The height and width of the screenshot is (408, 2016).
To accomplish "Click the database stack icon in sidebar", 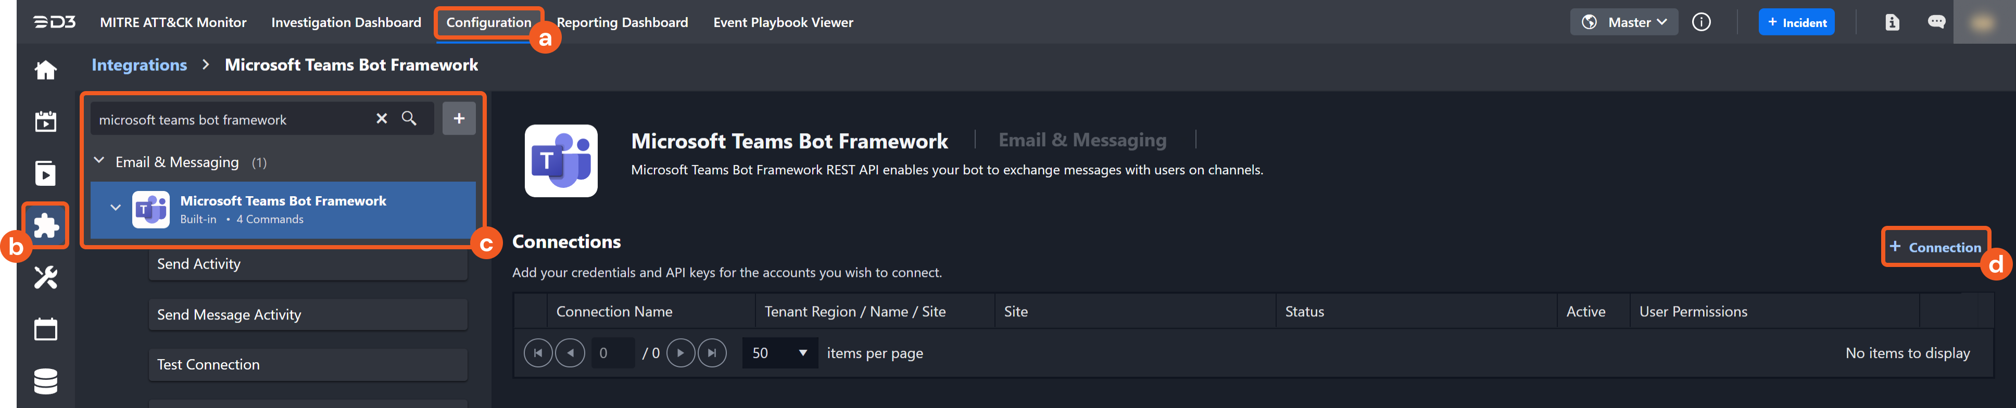I will coord(45,380).
